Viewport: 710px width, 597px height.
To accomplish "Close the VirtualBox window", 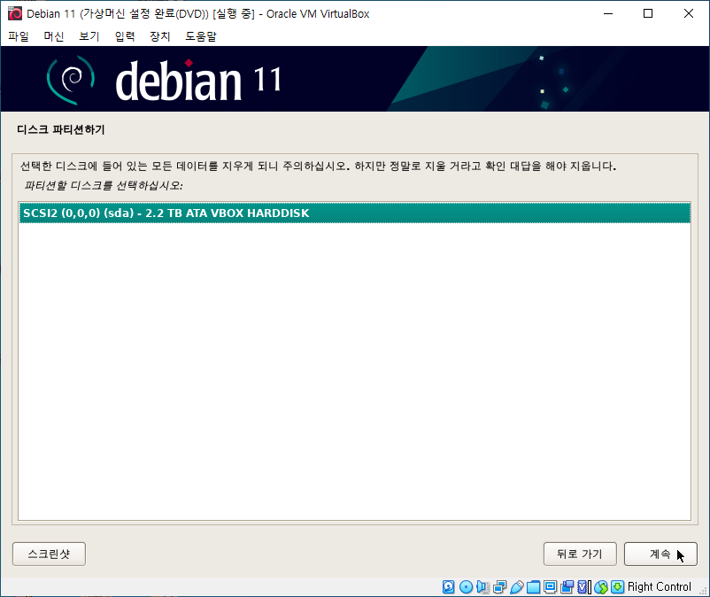I will 688,13.
